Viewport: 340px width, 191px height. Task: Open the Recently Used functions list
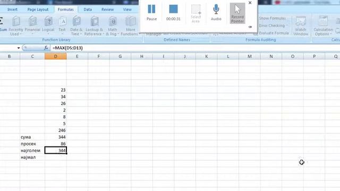[16, 25]
